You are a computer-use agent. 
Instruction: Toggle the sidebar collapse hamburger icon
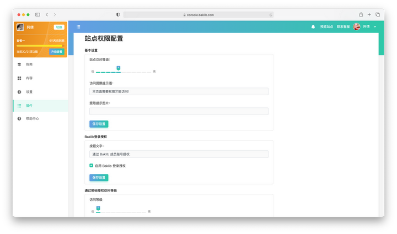78,27
